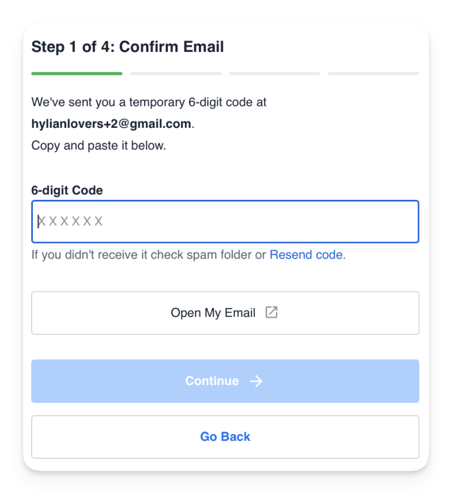Open My Email button
452x494 pixels.
[x=225, y=313]
